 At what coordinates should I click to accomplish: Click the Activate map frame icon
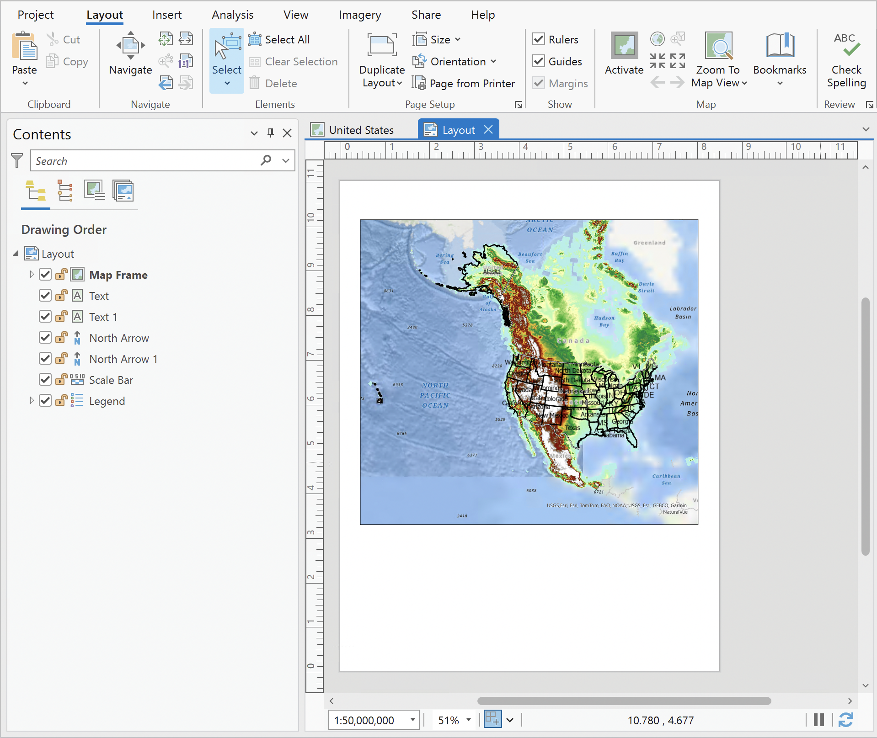(624, 46)
